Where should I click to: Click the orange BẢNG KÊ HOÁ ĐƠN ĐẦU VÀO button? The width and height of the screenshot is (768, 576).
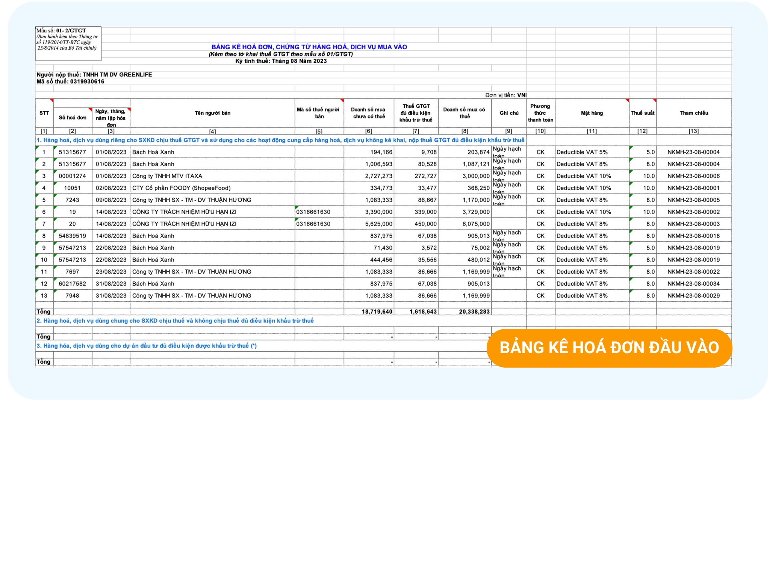609,348
